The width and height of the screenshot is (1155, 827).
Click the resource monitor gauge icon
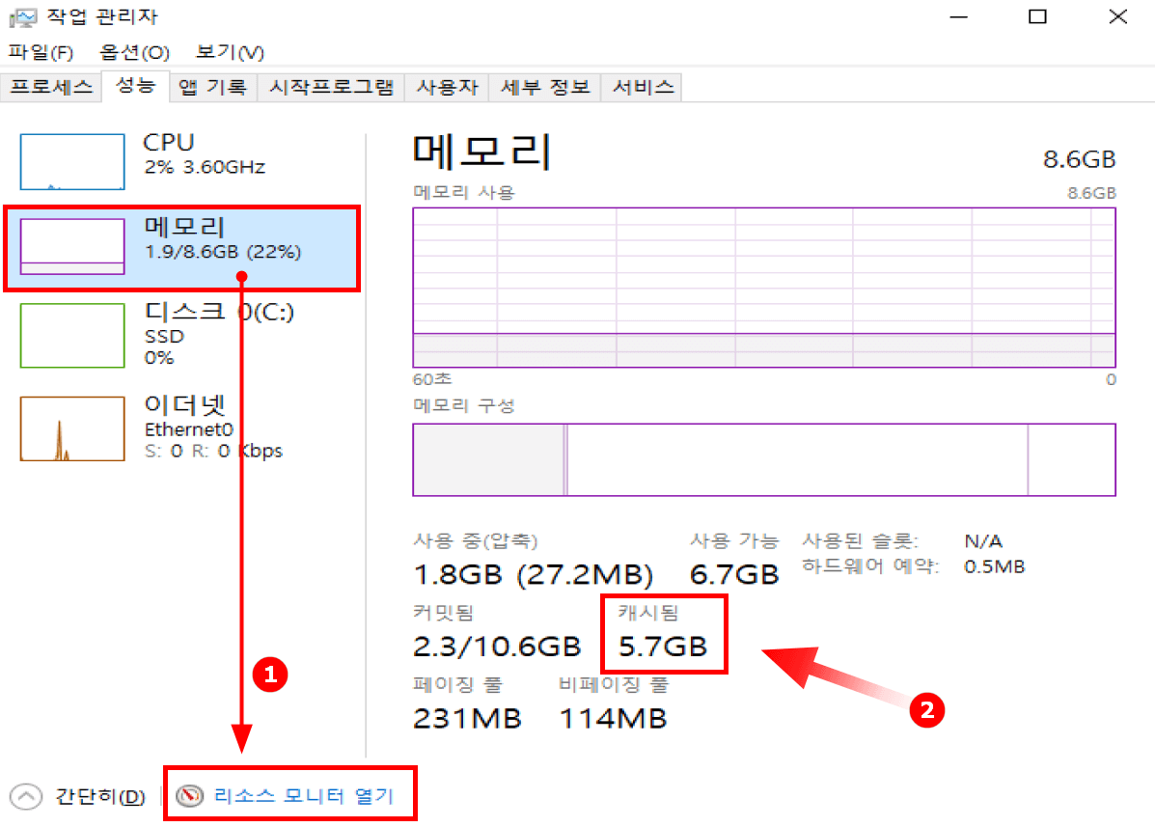pyautogui.click(x=190, y=795)
